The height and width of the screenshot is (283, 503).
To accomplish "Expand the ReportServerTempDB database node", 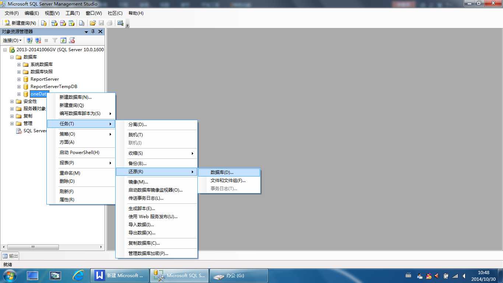I will pos(19,87).
